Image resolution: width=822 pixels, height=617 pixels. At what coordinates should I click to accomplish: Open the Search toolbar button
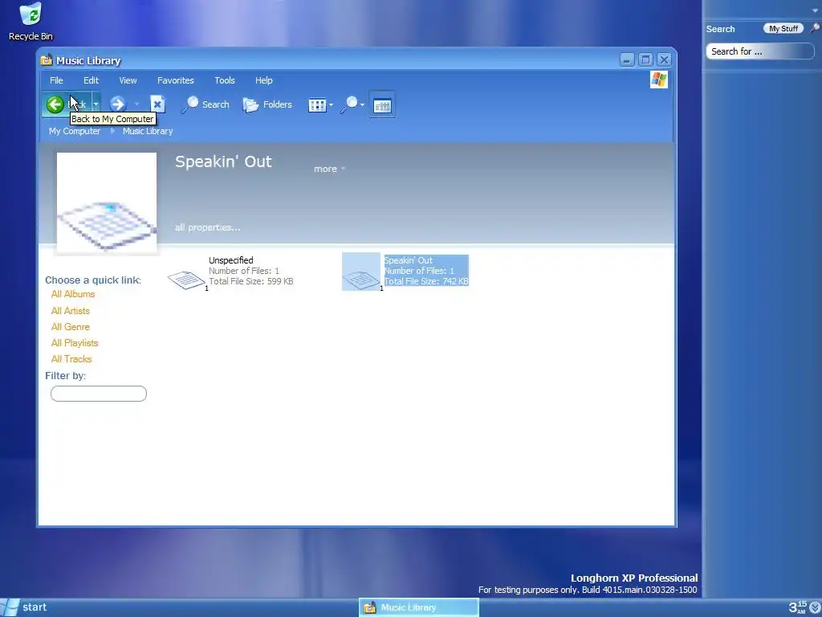pos(205,104)
